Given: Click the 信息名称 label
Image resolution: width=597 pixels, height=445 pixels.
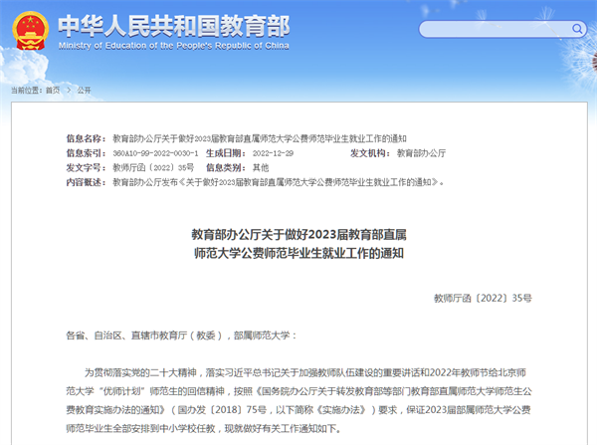Looking at the screenshot, I should (86, 138).
